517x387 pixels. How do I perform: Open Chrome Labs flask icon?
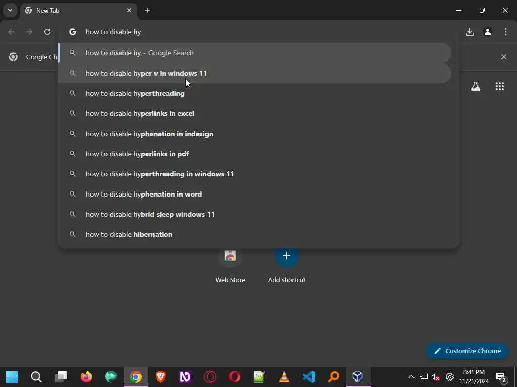click(476, 86)
